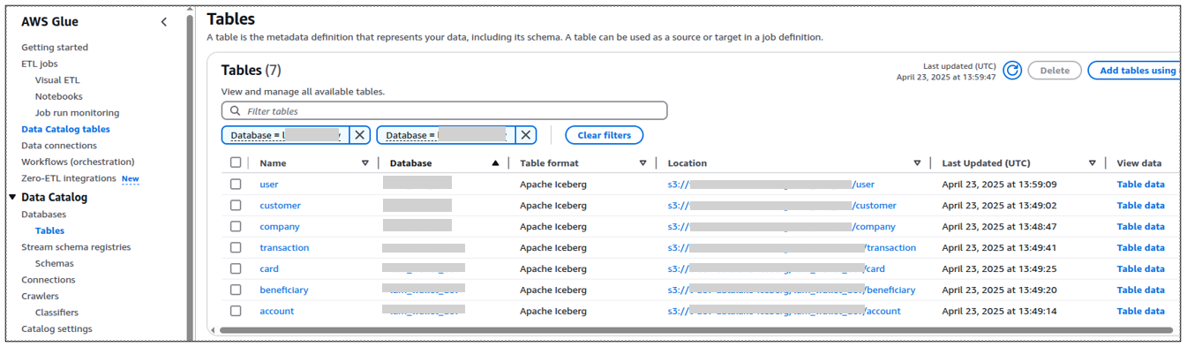Open Connections in sidebar
The image size is (1187, 347).
pyautogui.click(x=49, y=280)
